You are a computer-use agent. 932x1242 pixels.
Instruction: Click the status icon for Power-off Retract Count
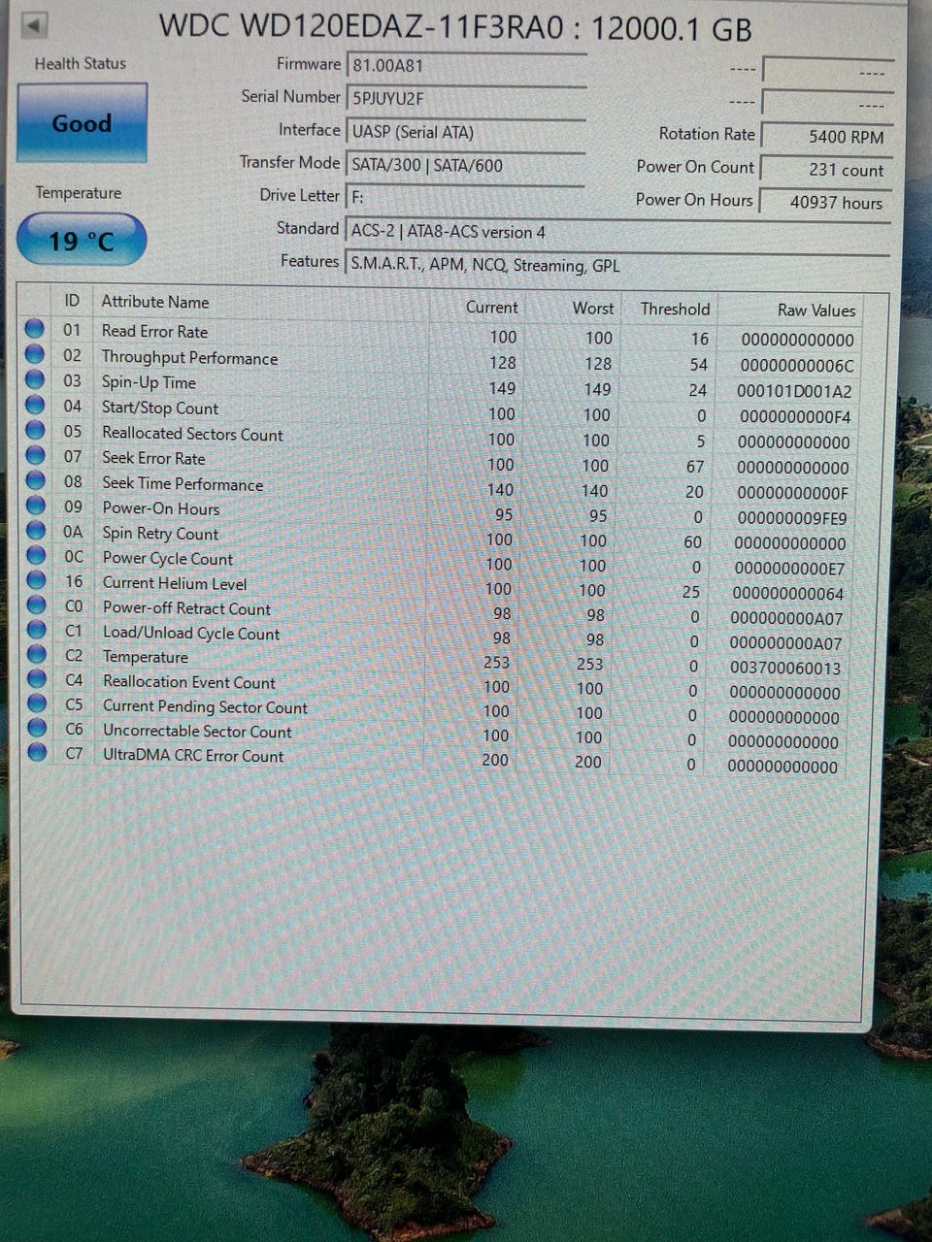click(x=37, y=605)
